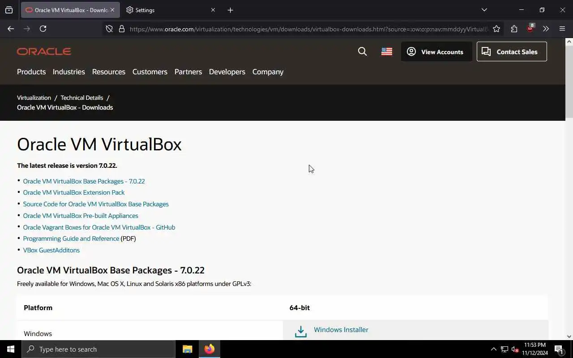Select the US flag country icon

(x=387, y=51)
